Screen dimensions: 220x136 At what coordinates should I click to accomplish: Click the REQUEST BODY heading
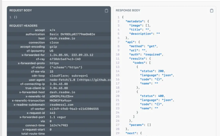(21, 10)
